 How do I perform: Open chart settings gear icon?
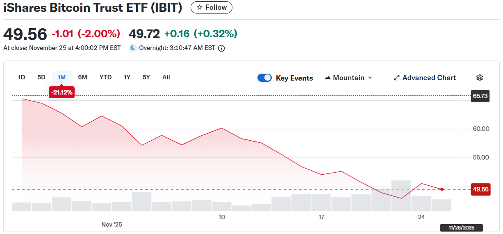pyautogui.click(x=480, y=78)
